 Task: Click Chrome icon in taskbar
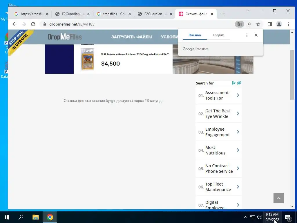[50, 217]
